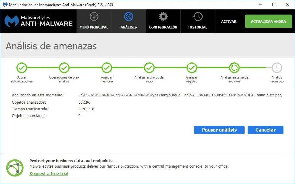The width and height of the screenshot is (295, 184).
Task: Select the Análisis target icon
Action: pyautogui.click(x=129, y=17)
